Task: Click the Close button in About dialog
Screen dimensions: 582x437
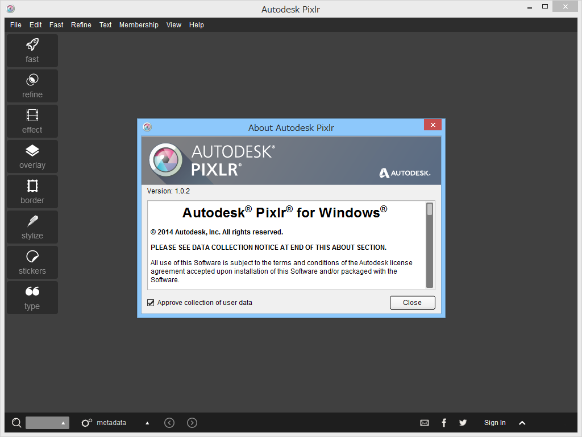Action: click(413, 303)
